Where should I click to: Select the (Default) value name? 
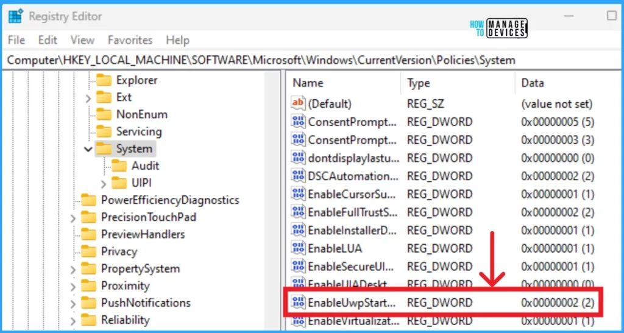coord(330,103)
